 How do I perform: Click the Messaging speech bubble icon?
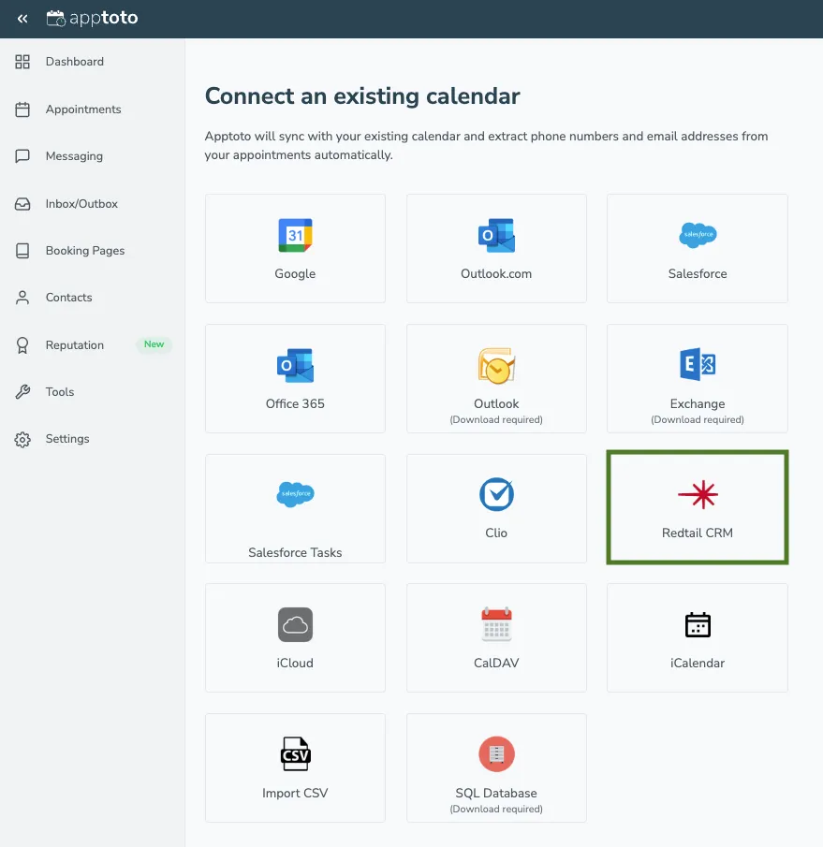pos(22,156)
